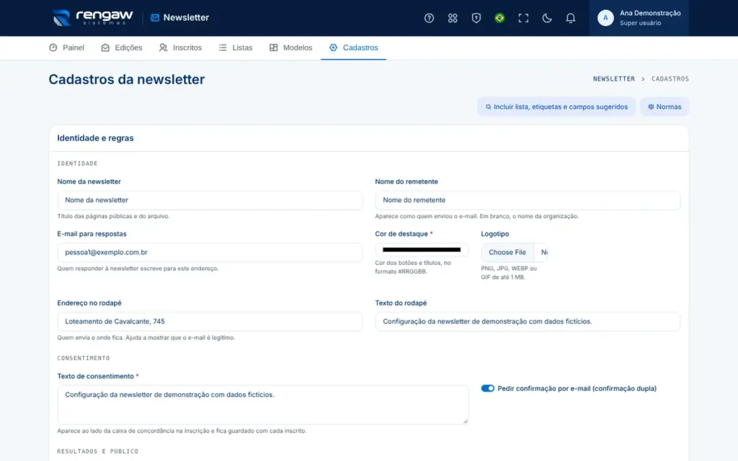738x461 pixels.
Task: Click Choose File for Logotipo
Action: click(507, 252)
